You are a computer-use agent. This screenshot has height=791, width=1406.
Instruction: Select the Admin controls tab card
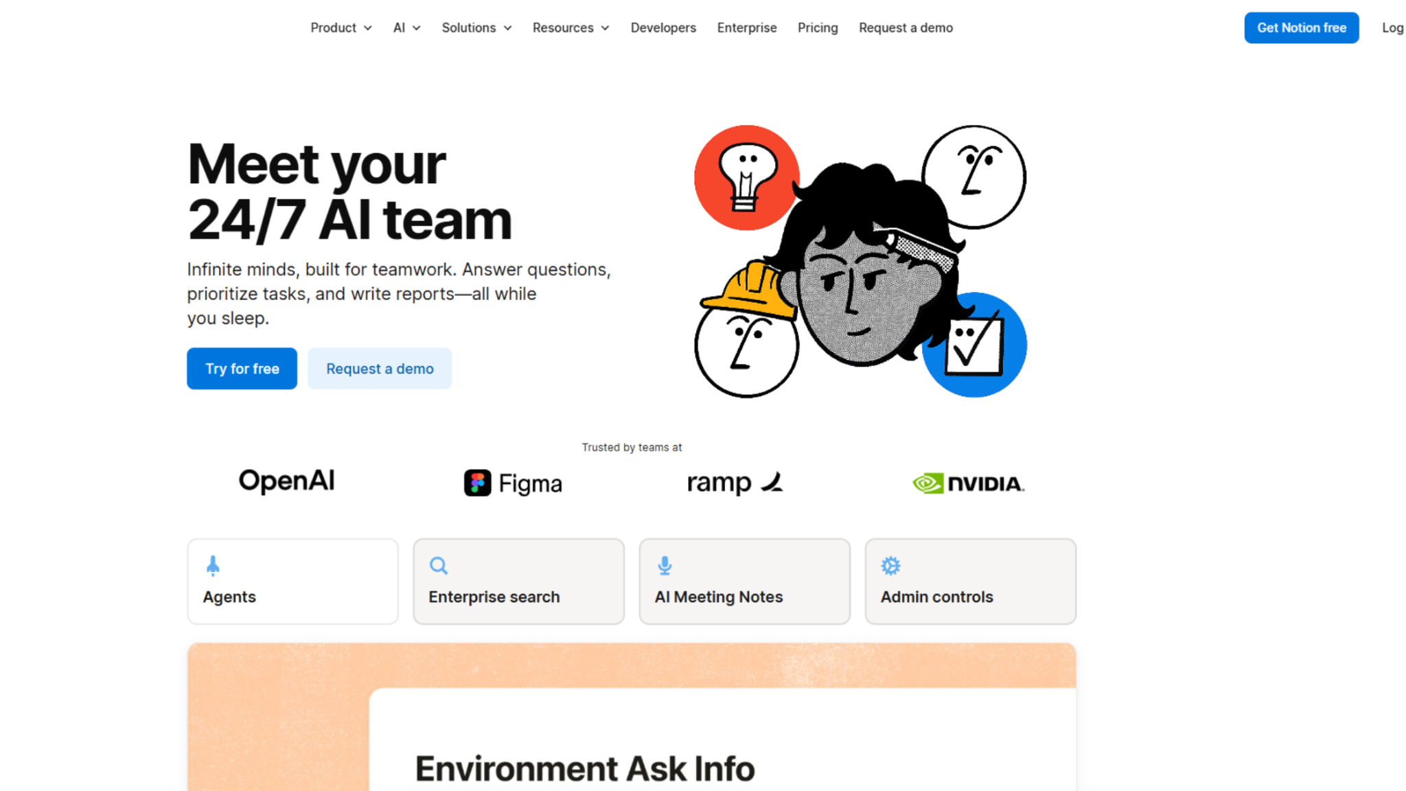point(971,582)
